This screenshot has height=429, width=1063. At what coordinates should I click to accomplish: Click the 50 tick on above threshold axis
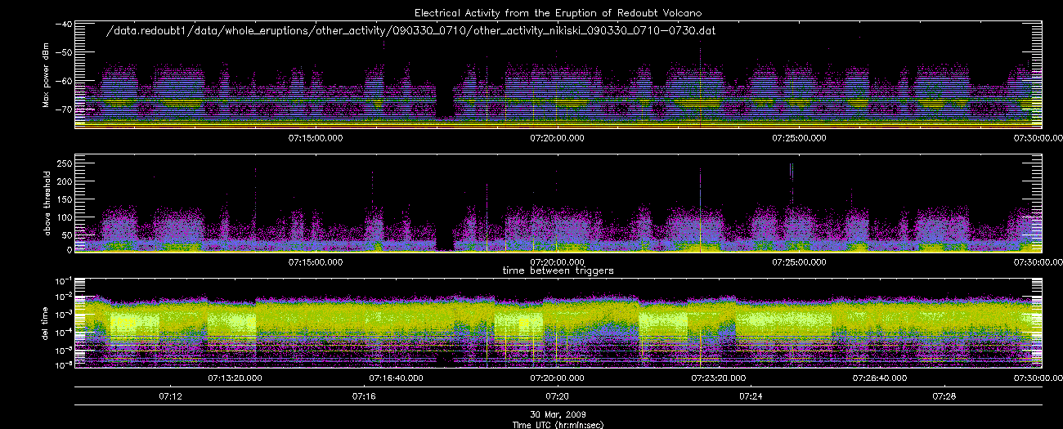pos(66,234)
